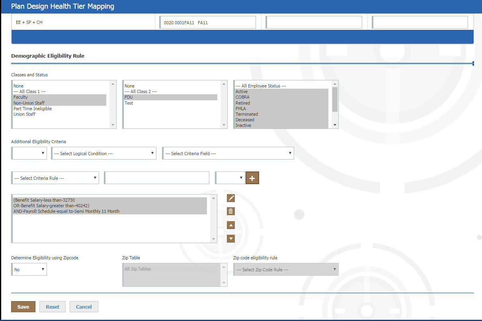Expand the Select Criteria Rule dropdown

click(55, 178)
